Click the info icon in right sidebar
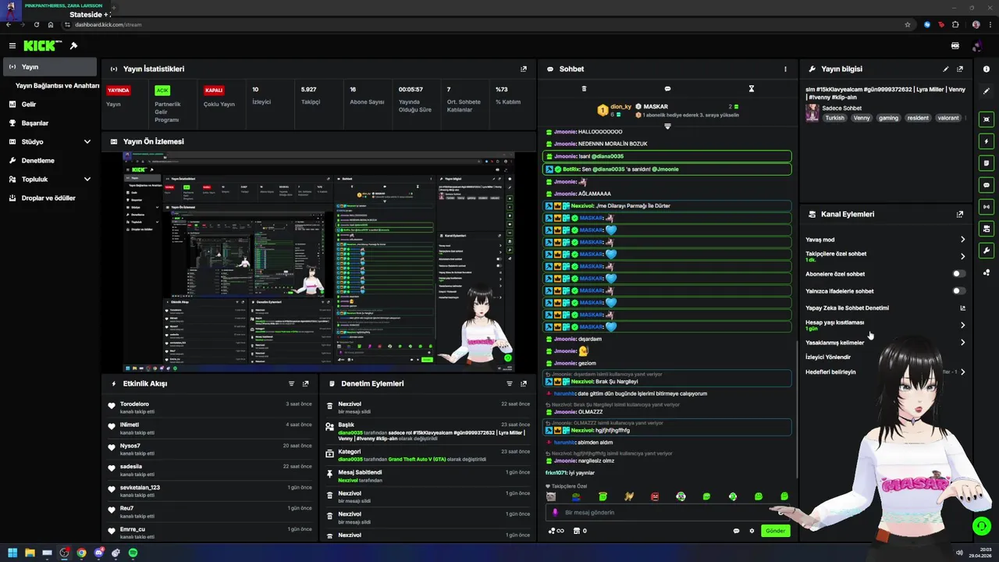 coord(987,69)
